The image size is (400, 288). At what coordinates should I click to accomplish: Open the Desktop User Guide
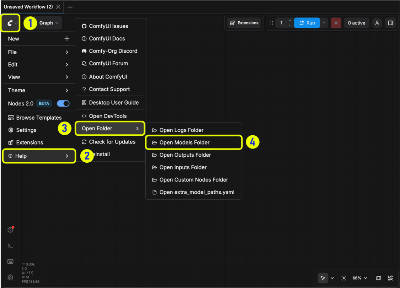(111, 103)
